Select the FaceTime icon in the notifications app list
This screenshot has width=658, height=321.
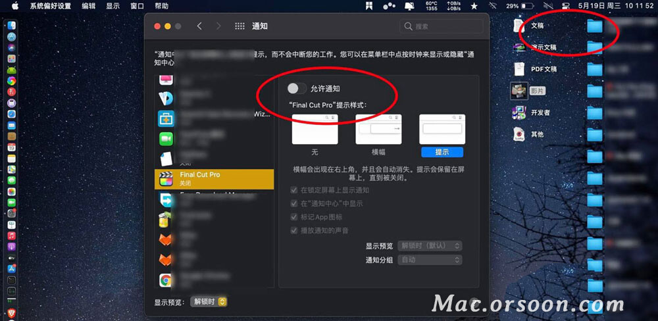166,139
